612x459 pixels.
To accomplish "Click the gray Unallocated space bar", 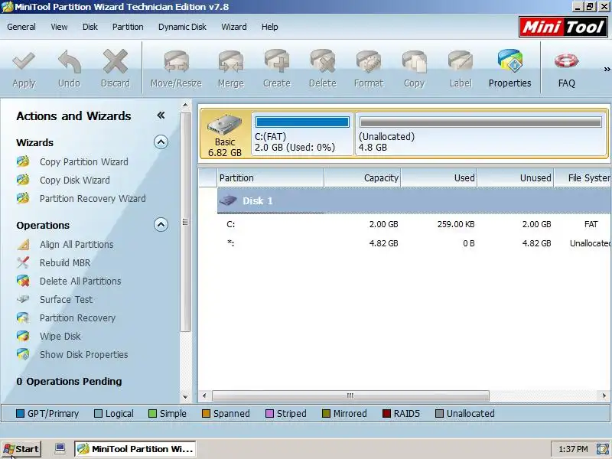I will pos(480,122).
